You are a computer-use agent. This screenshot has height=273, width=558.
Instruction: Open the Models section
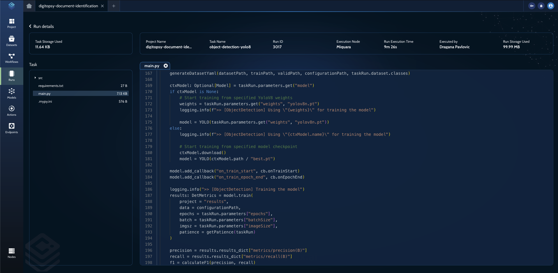(12, 94)
